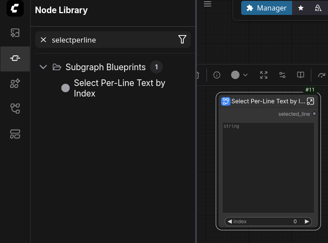Click the selected_line output slot
The height and width of the screenshot is (243, 328).
click(314, 114)
